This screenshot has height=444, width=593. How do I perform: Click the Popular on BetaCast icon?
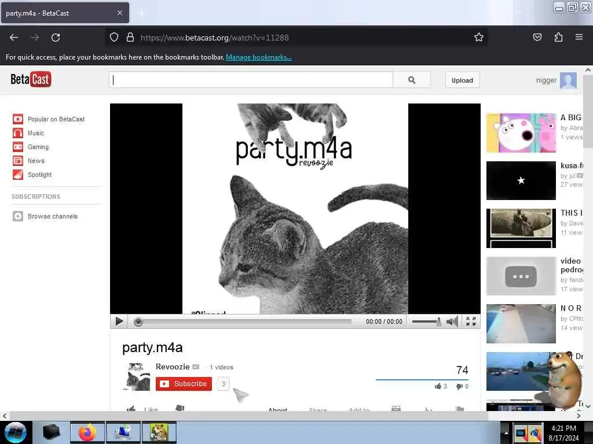click(x=18, y=119)
